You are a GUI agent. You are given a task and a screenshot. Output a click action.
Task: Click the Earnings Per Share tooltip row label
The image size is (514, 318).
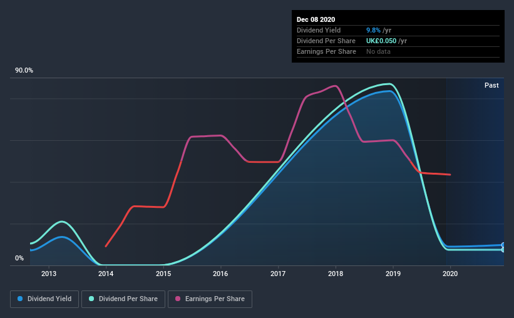326,51
